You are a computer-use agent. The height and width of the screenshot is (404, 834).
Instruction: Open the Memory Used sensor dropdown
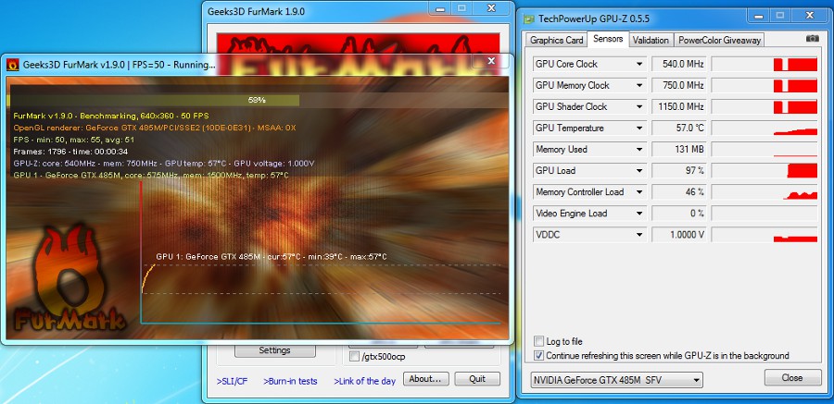[639, 149]
